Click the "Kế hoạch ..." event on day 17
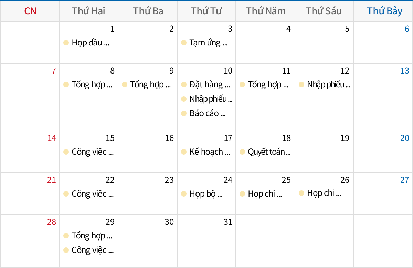Image resolution: width=413 pixels, height=268 pixels. tap(209, 152)
